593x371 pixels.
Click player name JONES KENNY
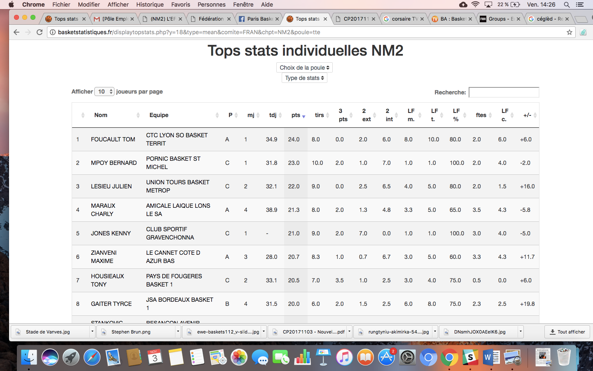pos(111,233)
